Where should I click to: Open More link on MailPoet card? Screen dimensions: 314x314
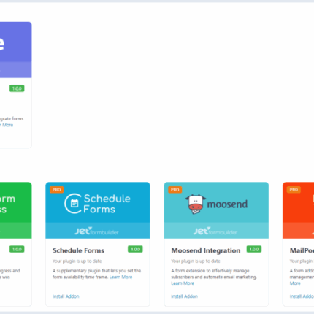coord(295,283)
